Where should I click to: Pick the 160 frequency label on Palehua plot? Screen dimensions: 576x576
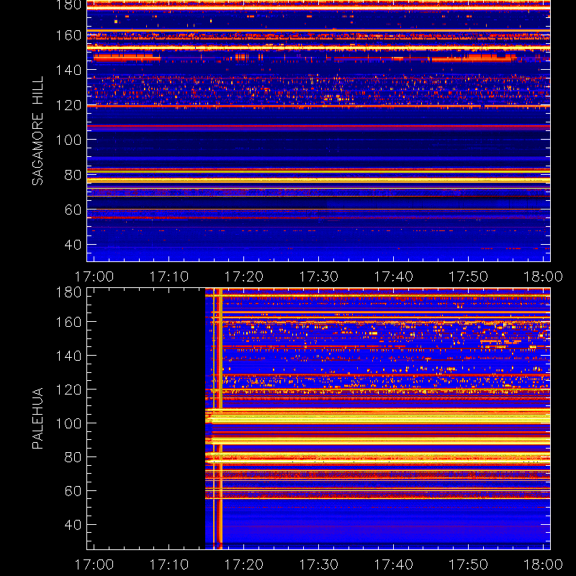(x=68, y=322)
